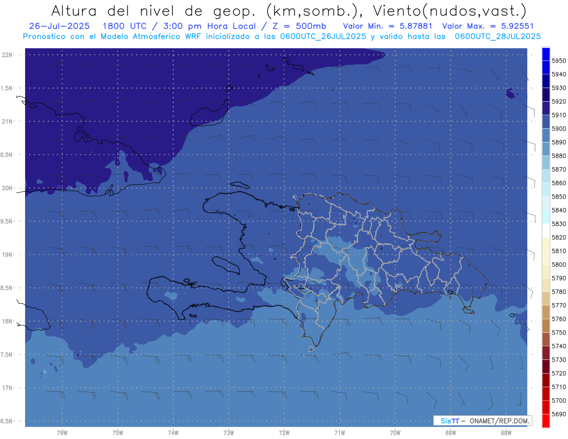Pick the white swatch above the 5820 label
This screenshot has height=439, width=568.
pyautogui.click(x=546, y=230)
